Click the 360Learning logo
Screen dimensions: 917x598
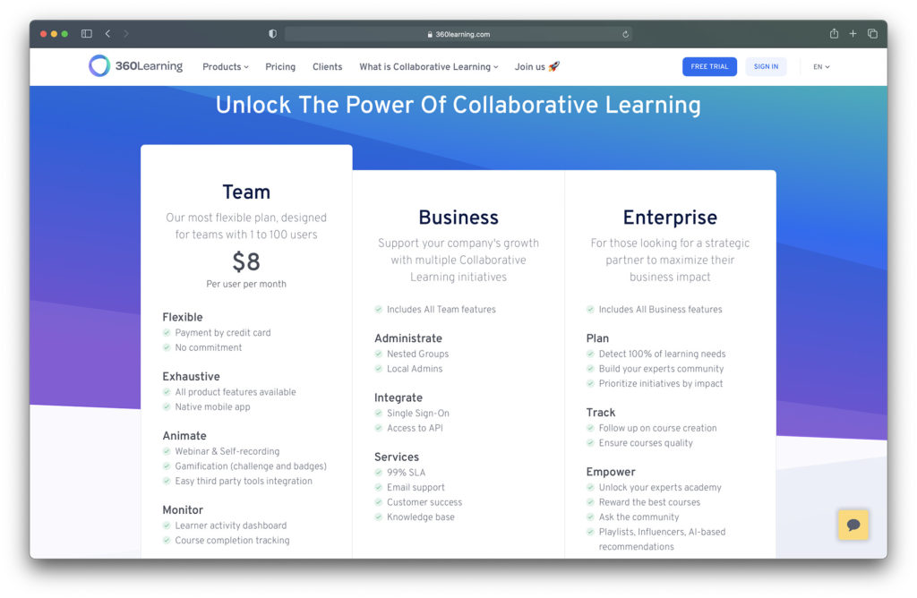pyautogui.click(x=136, y=66)
